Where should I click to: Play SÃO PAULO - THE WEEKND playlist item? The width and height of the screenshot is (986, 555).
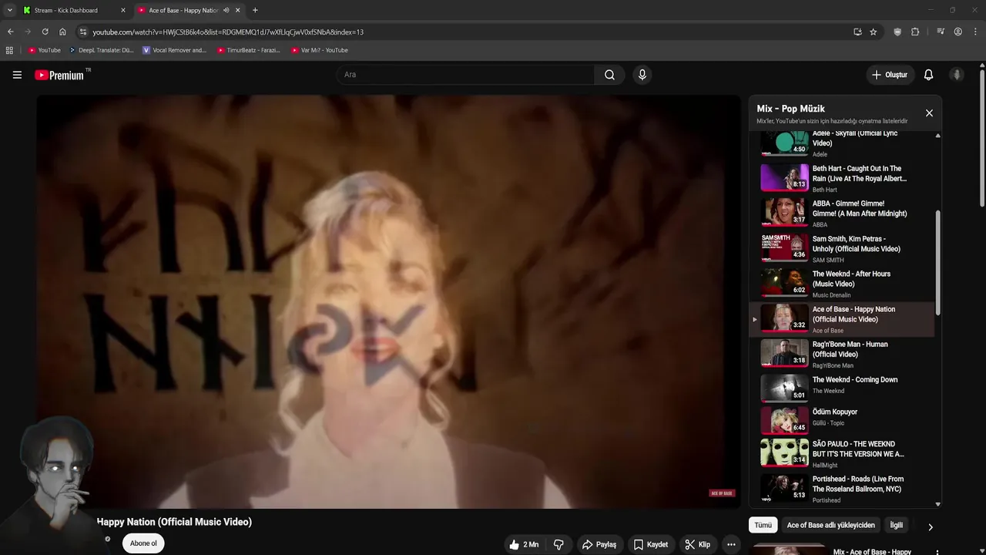click(843, 453)
